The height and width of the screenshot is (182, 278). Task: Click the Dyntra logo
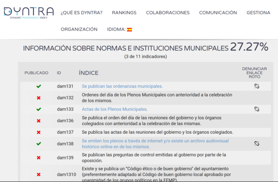[x=29, y=13]
